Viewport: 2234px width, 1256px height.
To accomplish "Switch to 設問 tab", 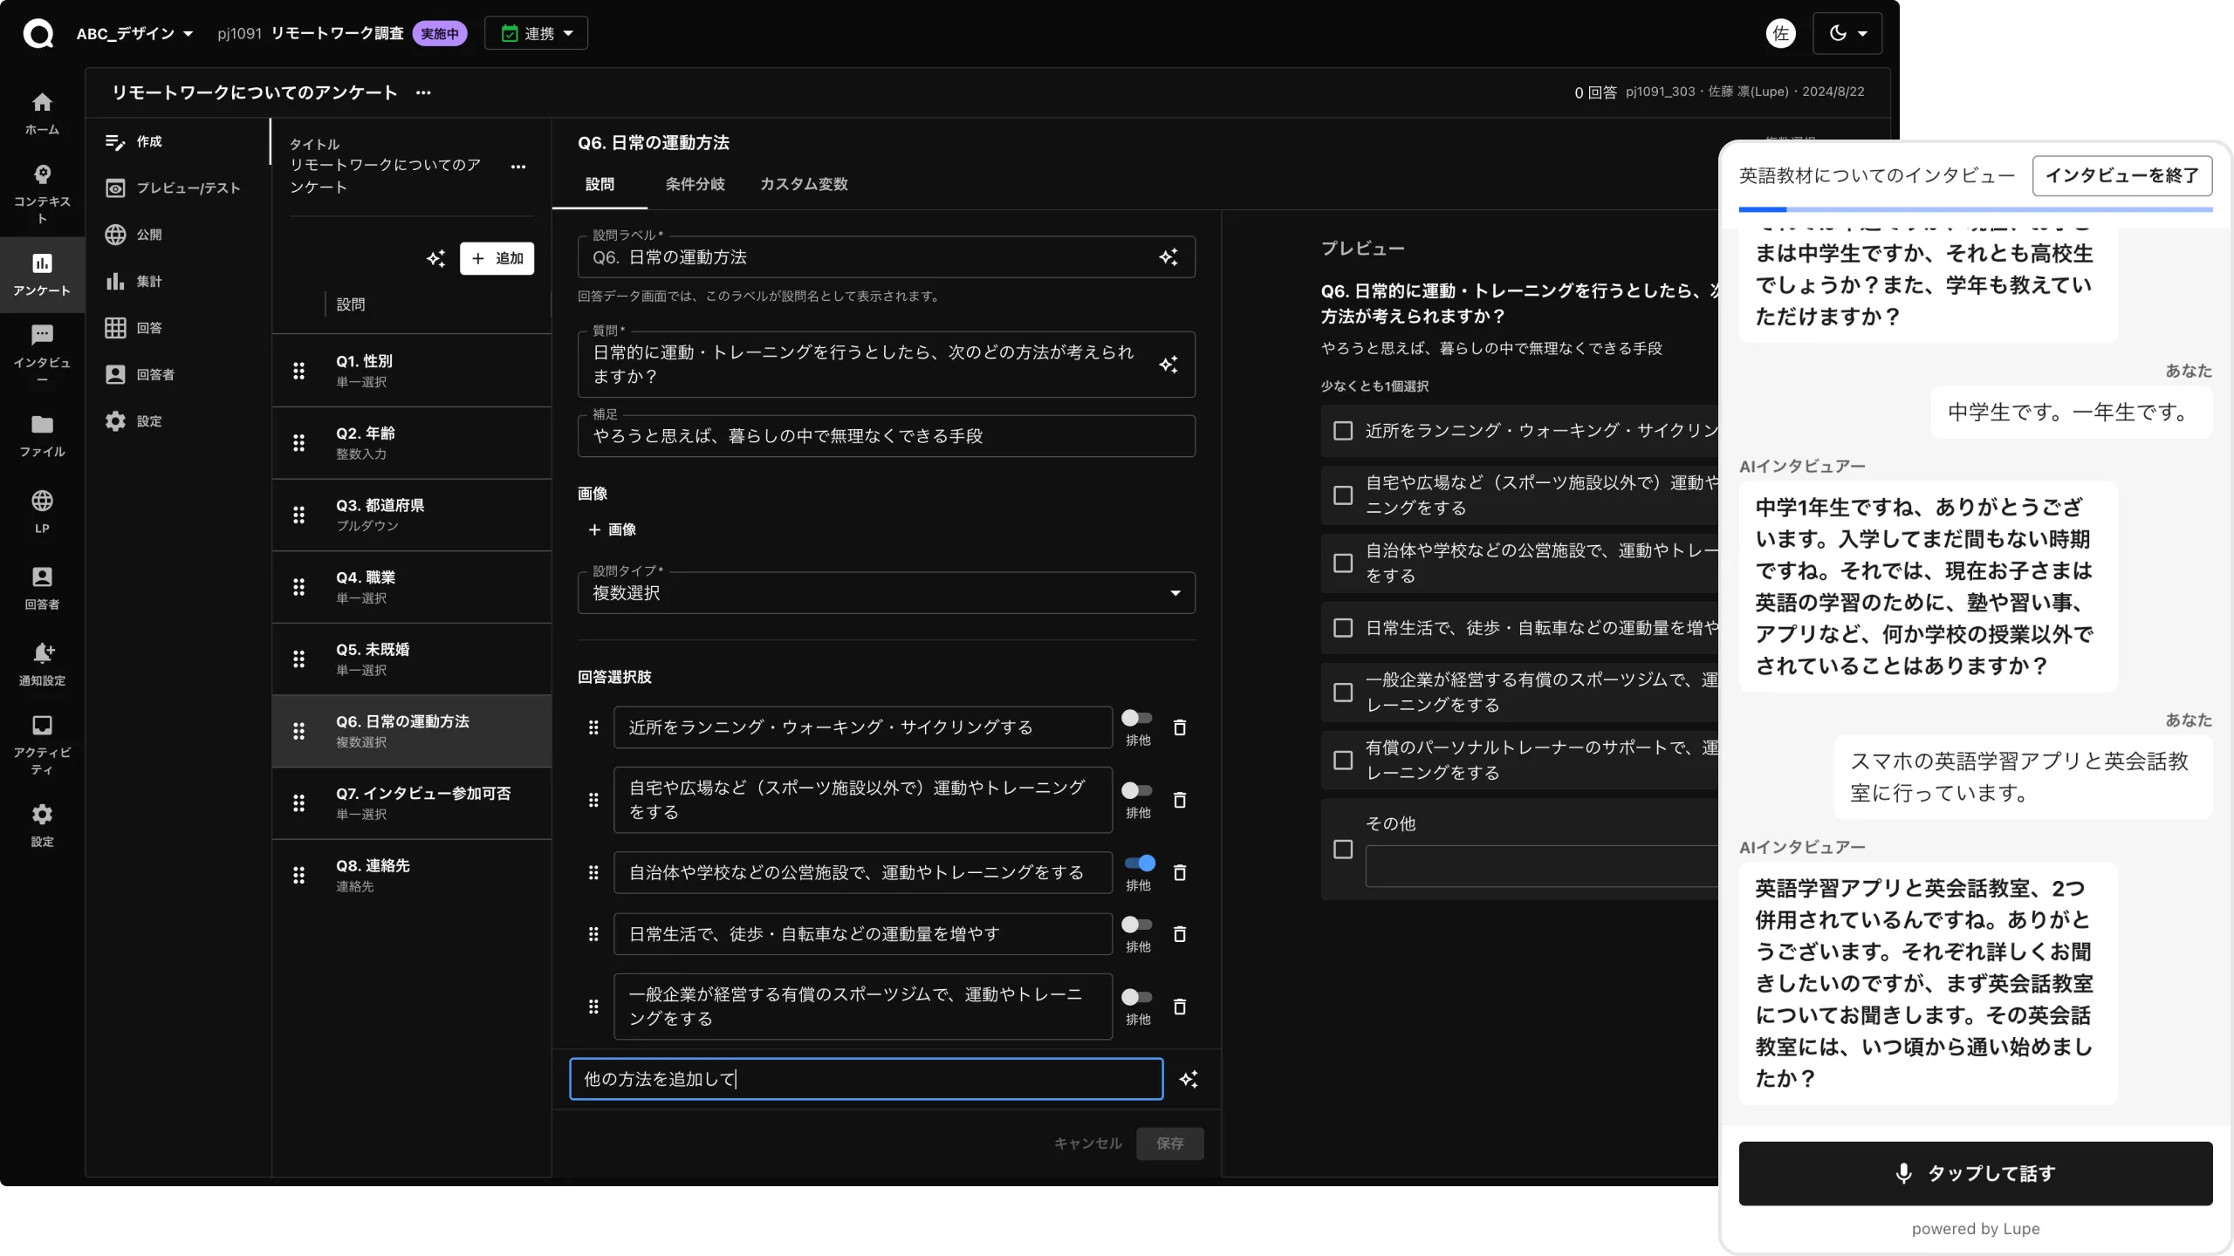I will (x=600, y=185).
